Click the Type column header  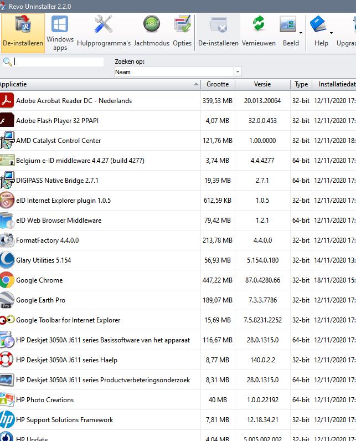point(301,84)
